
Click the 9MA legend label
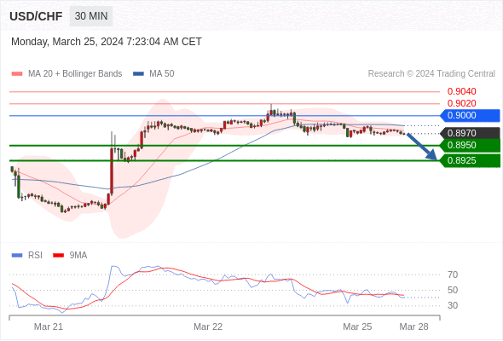[78, 256]
